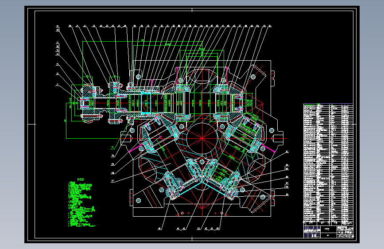Select the parts list table
Screen dimensions: 384x249
tap(328, 164)
